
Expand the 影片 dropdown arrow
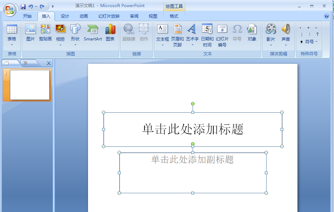[x=271, y=45]
